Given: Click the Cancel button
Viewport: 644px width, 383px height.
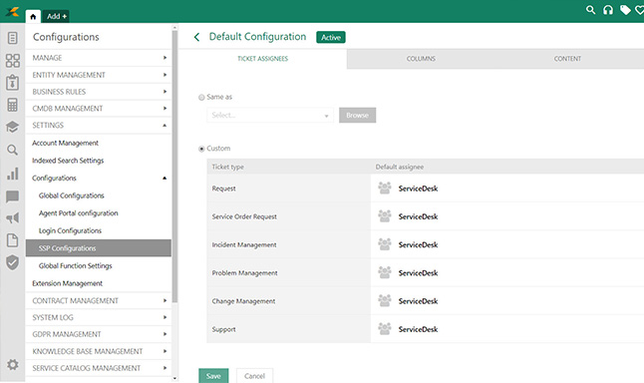Looking at the screenshot, I should coord(254,376).
